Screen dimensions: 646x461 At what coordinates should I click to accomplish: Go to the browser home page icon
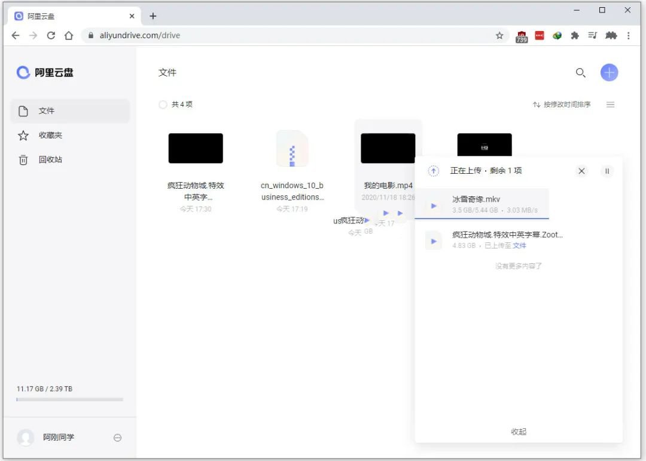pyautogui.click(x=69, y=35)
